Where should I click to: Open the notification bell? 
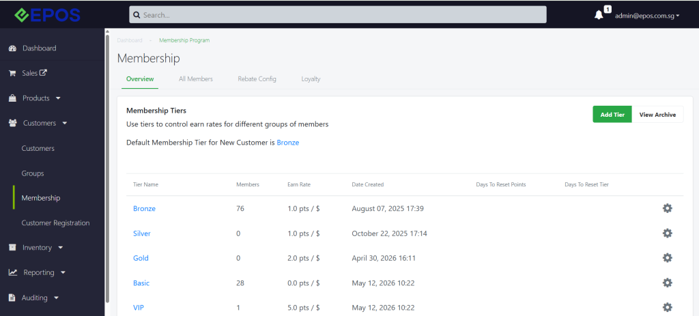coord(599,15)
